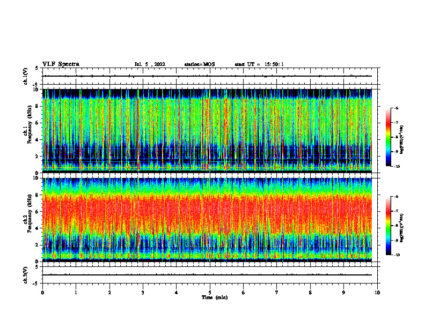Click the "8" kHz tick on ch.1 frequency axis

click(38, 106)
